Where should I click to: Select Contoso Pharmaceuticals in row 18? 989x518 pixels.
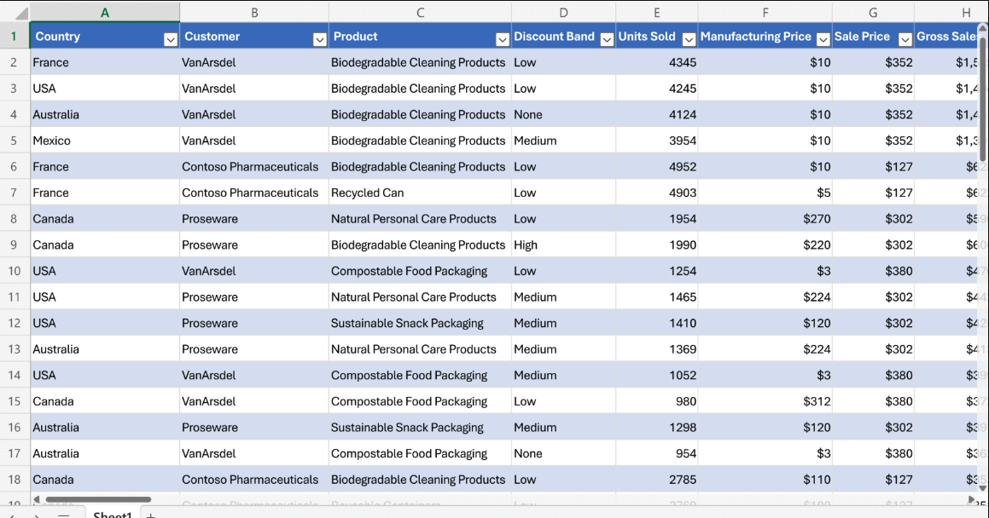(x=254, y=480)
